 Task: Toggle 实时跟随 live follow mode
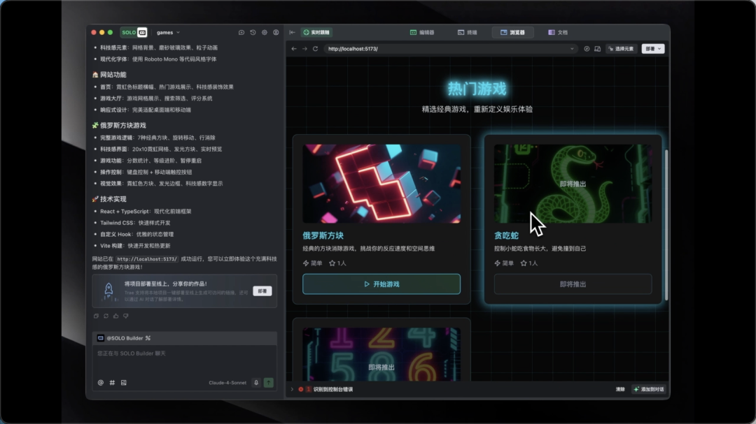pyautogui.click(x=316, y=32)
